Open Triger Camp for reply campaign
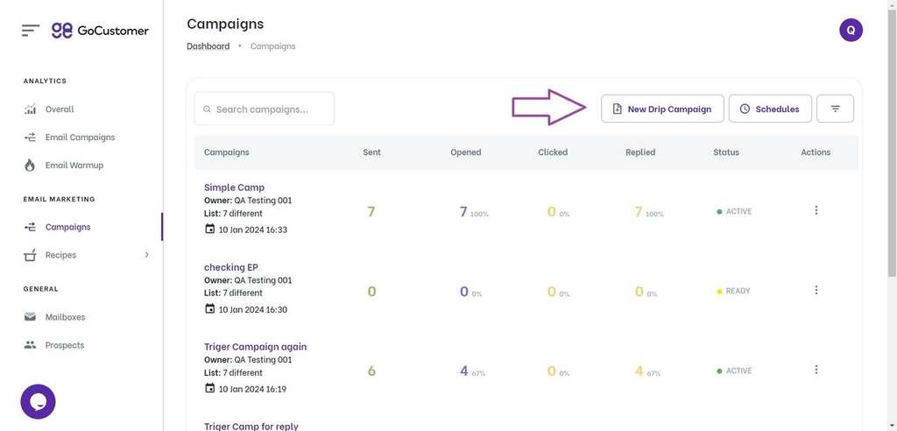This screenshot has width=897, height=431. pos(251,426)
